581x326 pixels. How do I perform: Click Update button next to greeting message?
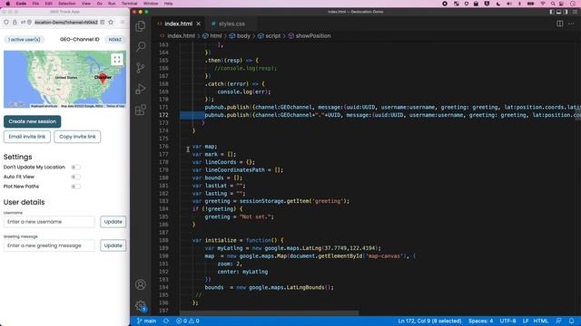coord(113,245)
